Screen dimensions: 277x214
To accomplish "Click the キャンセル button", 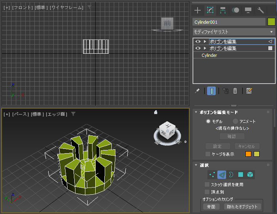I will tap(247, 146).
